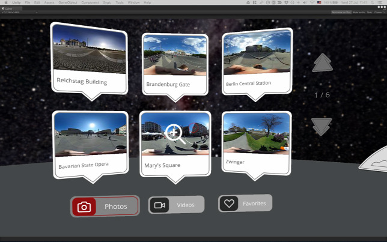Open the File menu
This screenshot has height=242, width=387.
point(28,2)
